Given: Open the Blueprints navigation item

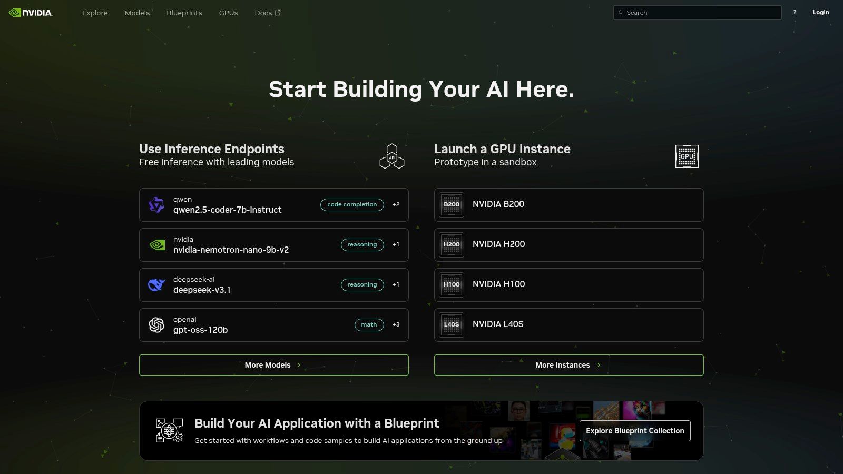Looking at the screenshot, I should pos(183,13).
